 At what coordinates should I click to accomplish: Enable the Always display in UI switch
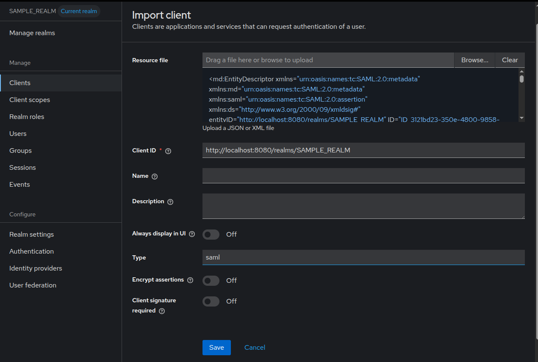click(211, 235)
